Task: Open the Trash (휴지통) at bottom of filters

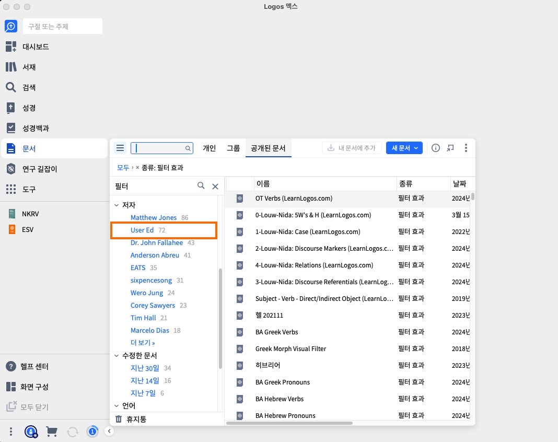Action: (x=131, y=419)
